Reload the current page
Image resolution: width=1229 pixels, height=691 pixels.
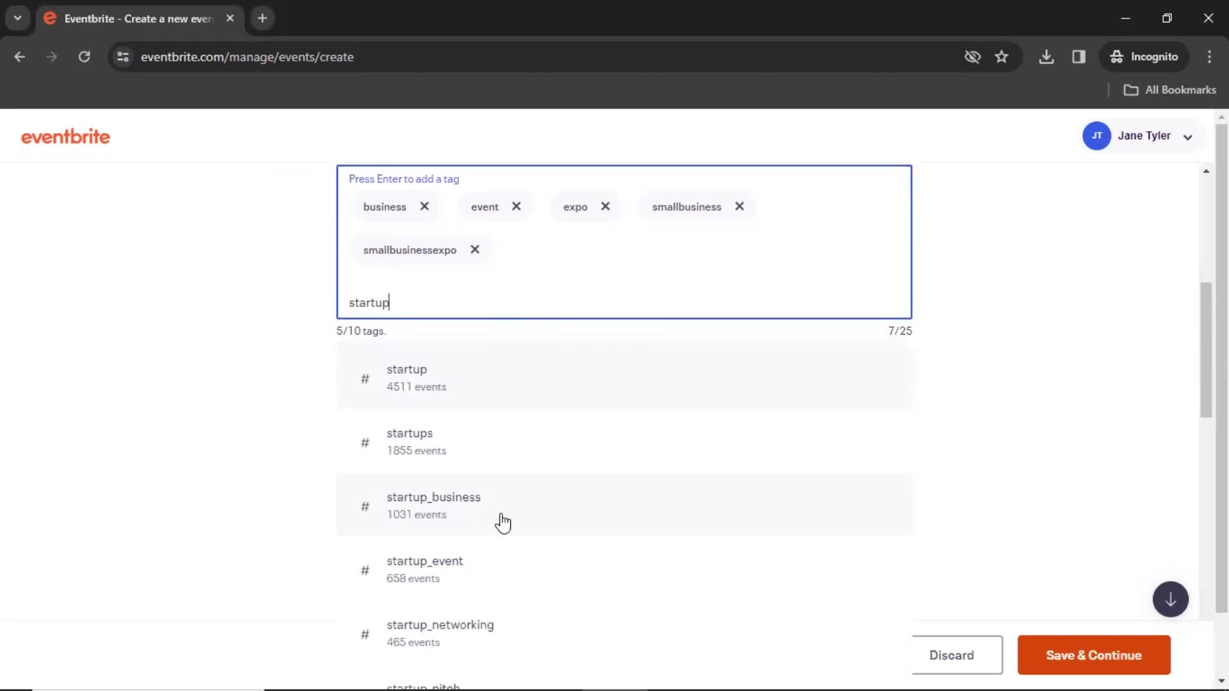click(x=84, y=57)
